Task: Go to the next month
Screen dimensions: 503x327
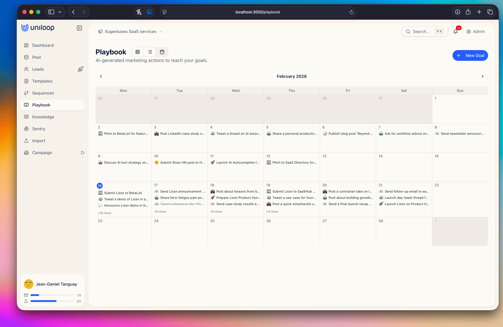Action: pos(482,76)
